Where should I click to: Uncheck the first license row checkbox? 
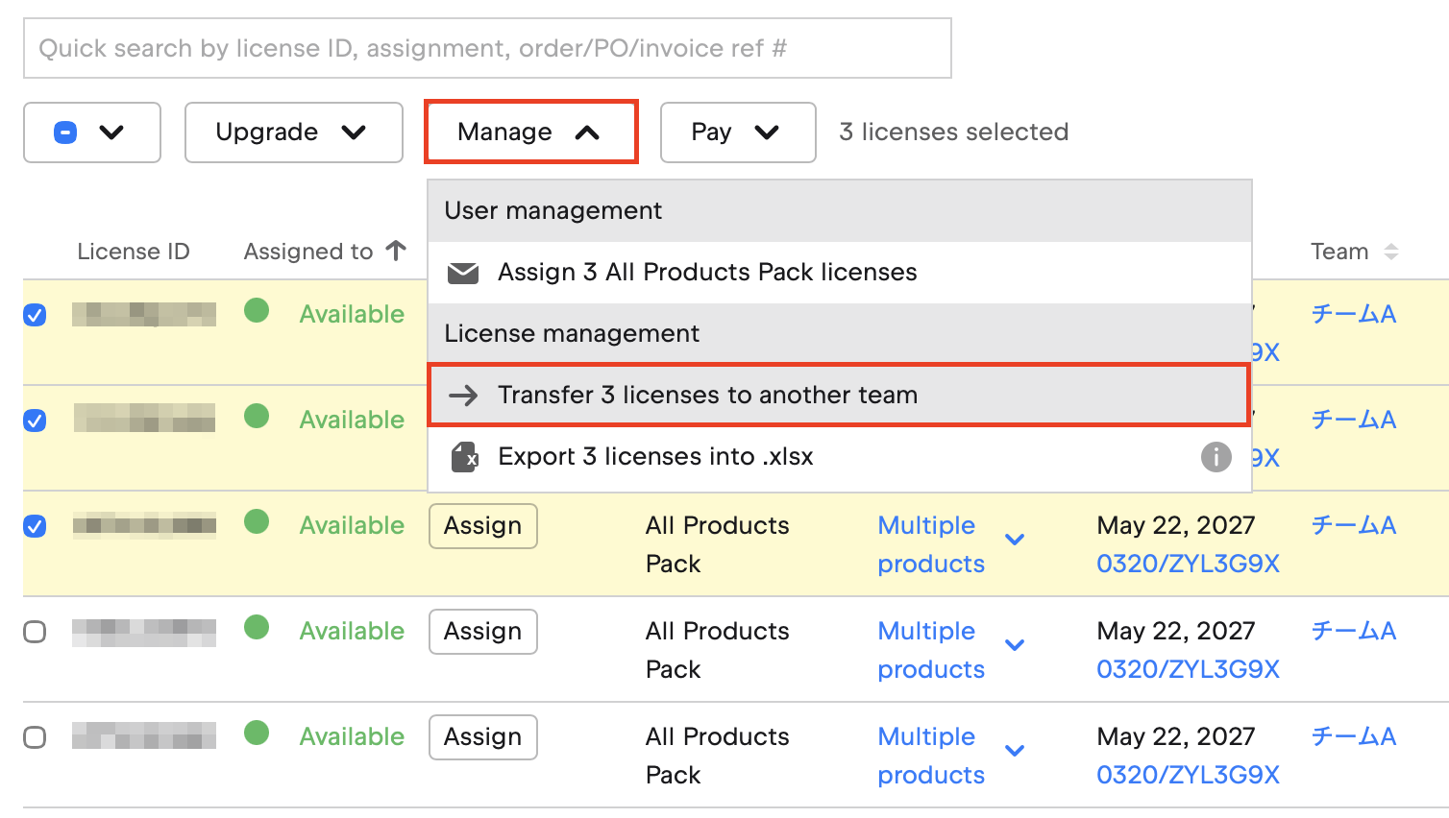35,315
